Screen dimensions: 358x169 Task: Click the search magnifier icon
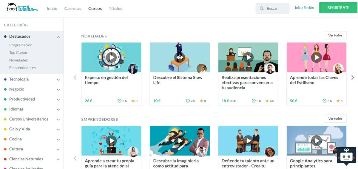262,9
